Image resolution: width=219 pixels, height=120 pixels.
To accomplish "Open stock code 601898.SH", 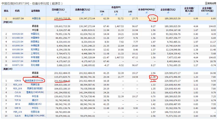I will (18, 46).
